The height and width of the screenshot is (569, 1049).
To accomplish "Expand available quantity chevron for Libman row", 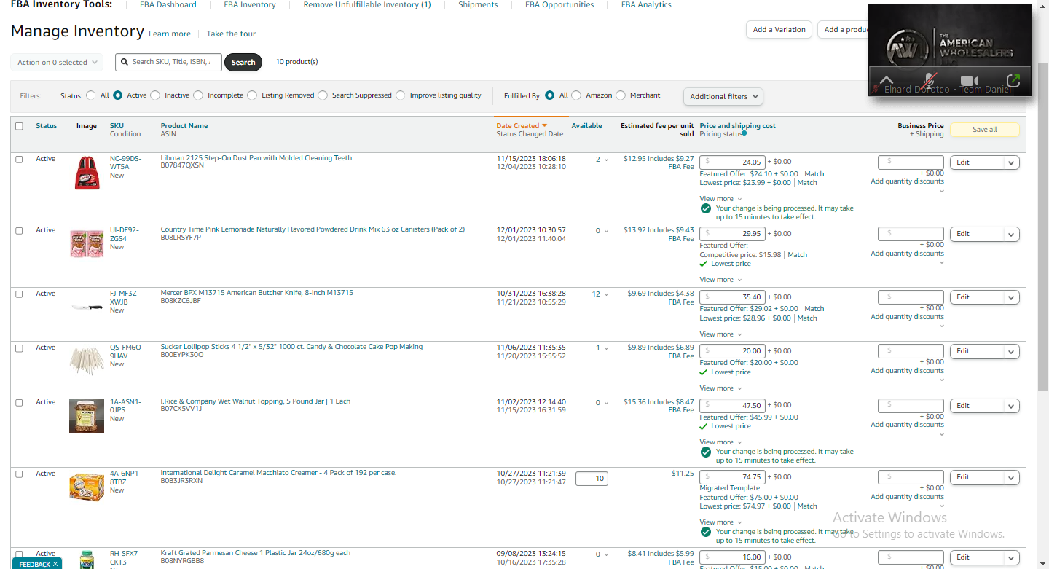I will click(x=606, y=160).
